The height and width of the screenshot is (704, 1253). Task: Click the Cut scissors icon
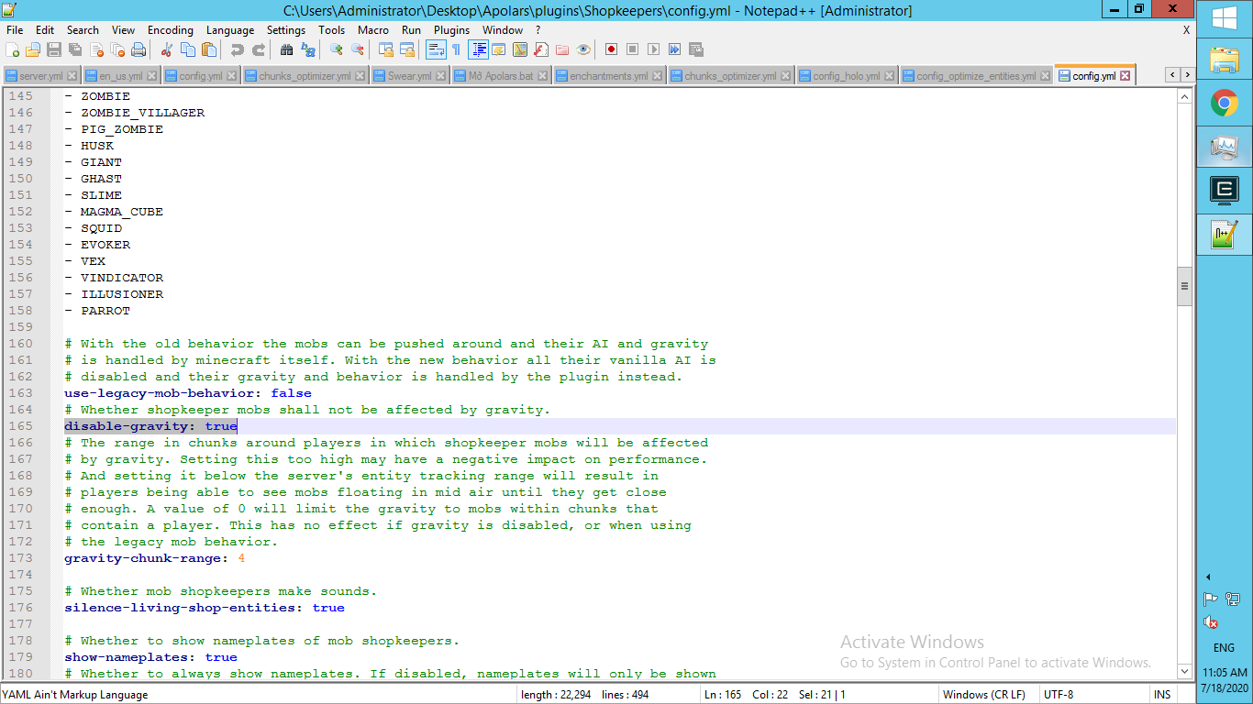coord(166,49)
